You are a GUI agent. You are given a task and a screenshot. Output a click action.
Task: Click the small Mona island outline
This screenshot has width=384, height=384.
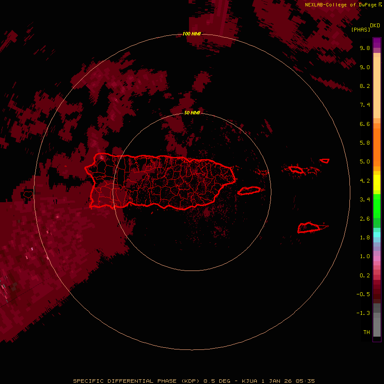click(x=28, y=195)
